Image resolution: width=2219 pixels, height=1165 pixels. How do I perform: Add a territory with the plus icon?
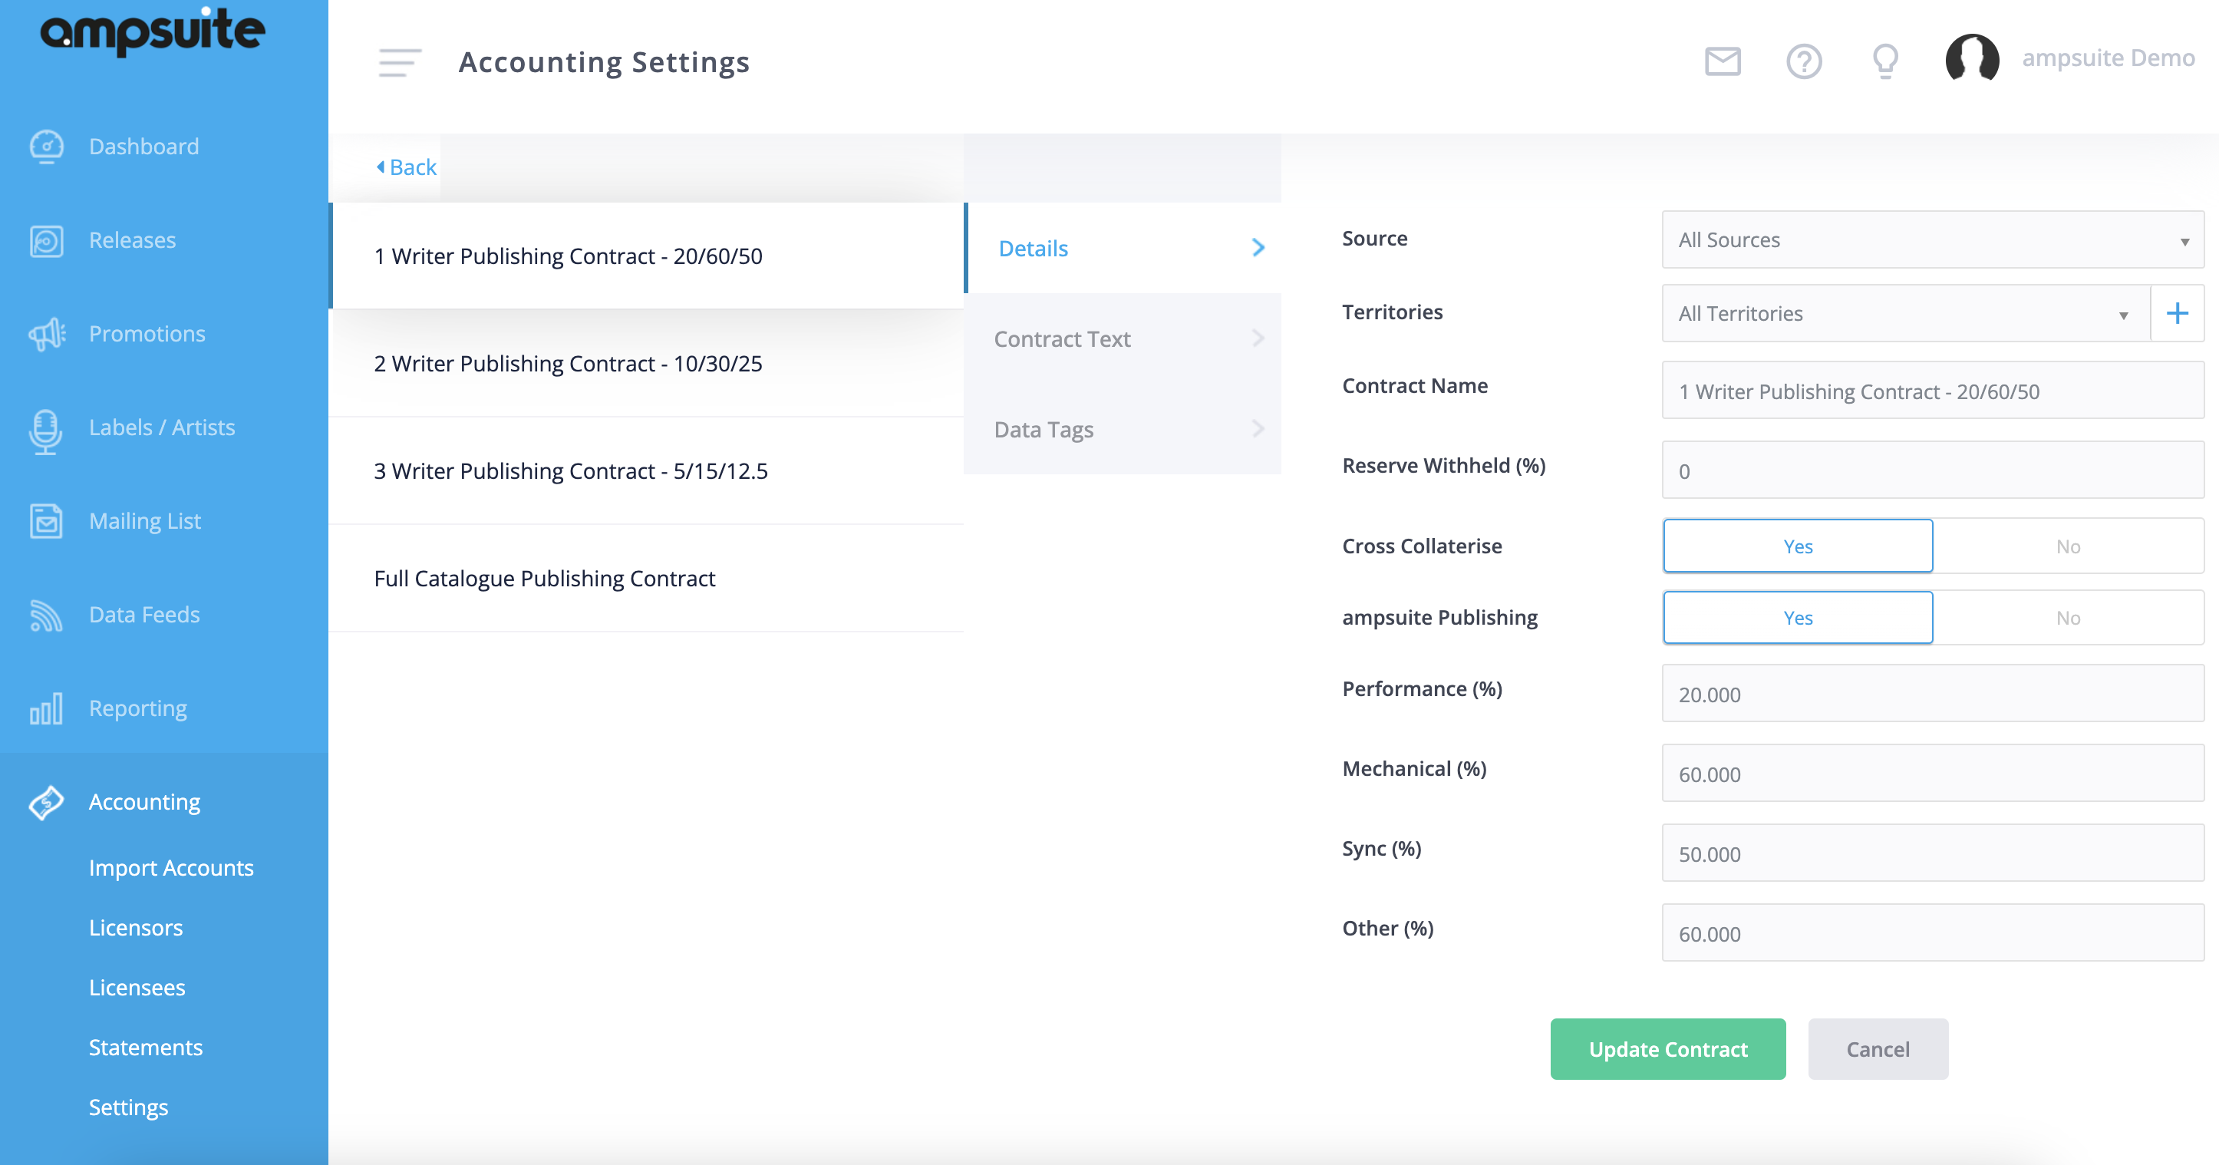pyautogui.click(x=2177, y=313)
